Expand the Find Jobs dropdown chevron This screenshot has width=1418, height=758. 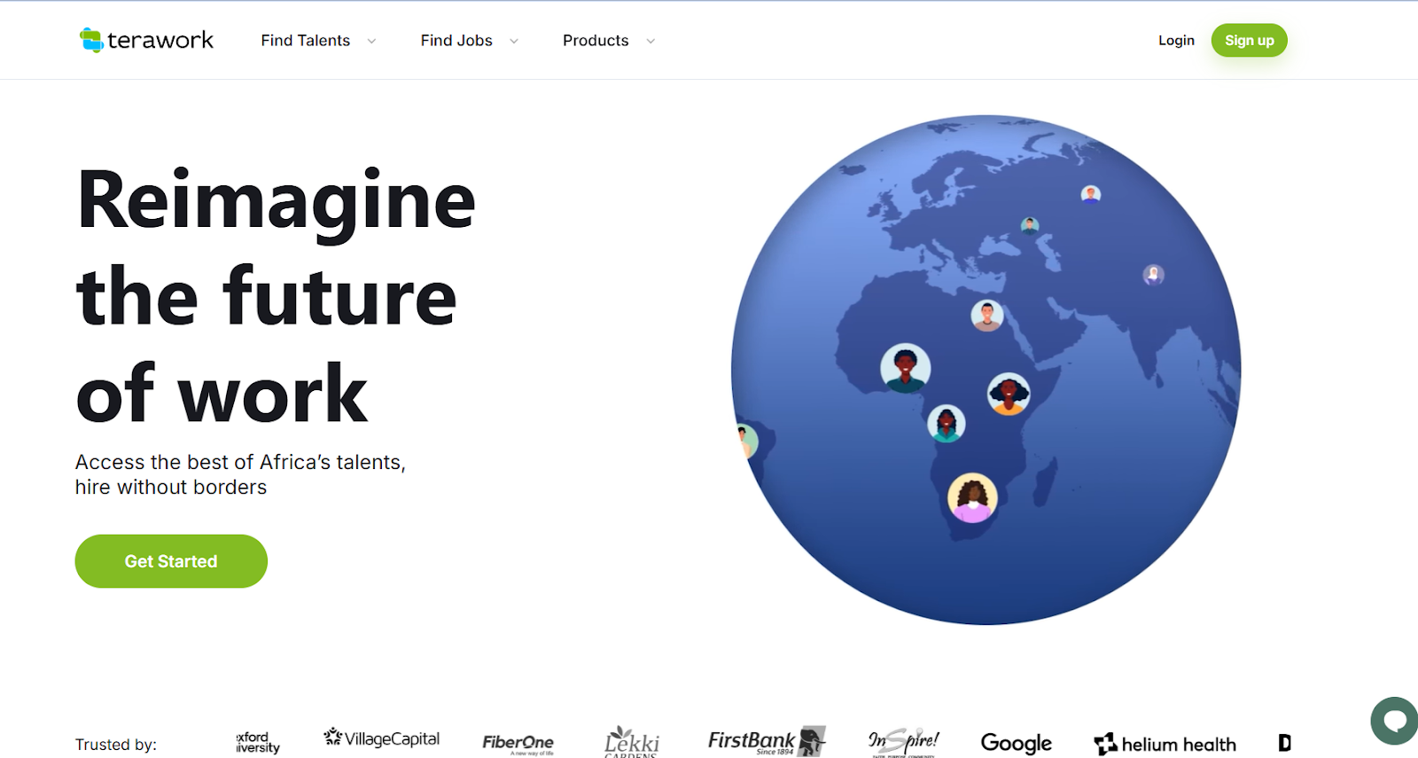514,41
